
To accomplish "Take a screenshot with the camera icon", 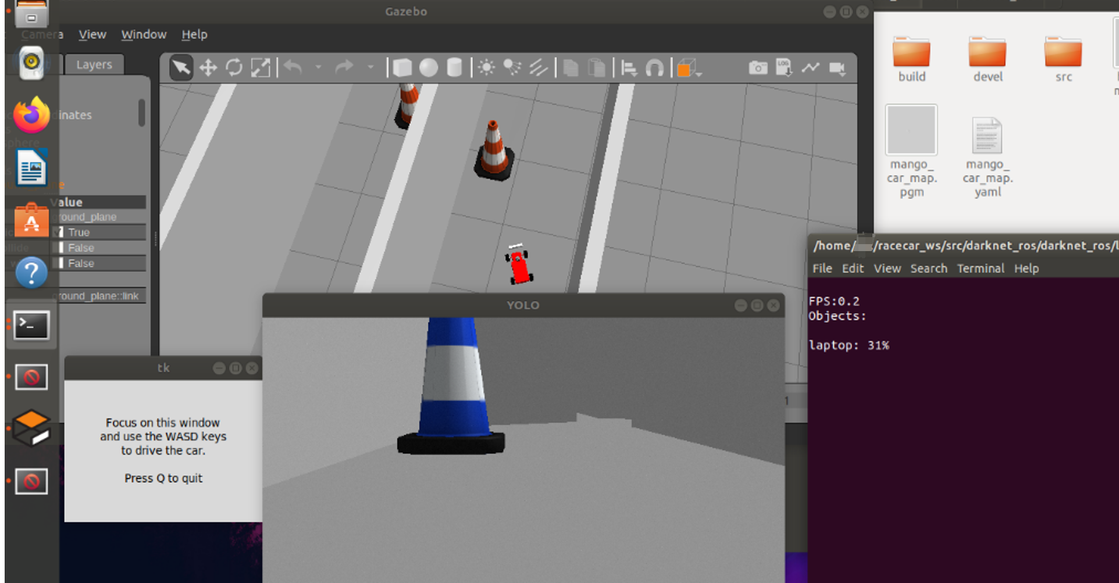I will pyautogui.click(x=757, y=68).
